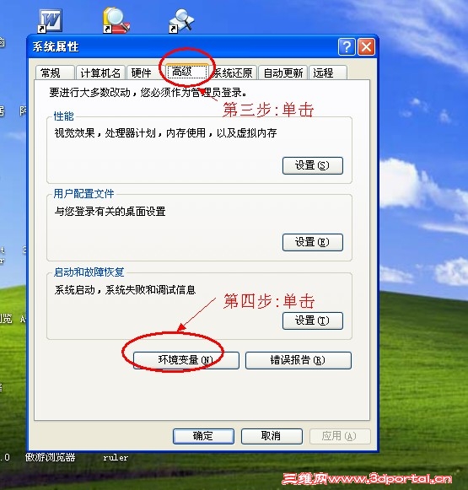
Task: Open the magnifying glass search shortcut
Action: [x=181, y=20]
